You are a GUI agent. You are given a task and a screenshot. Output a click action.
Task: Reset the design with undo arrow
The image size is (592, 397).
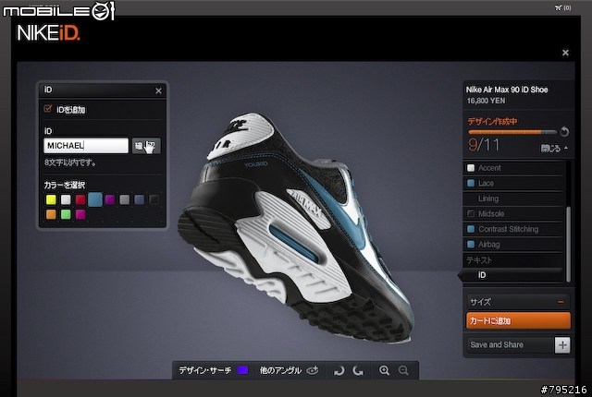(564, 131)
